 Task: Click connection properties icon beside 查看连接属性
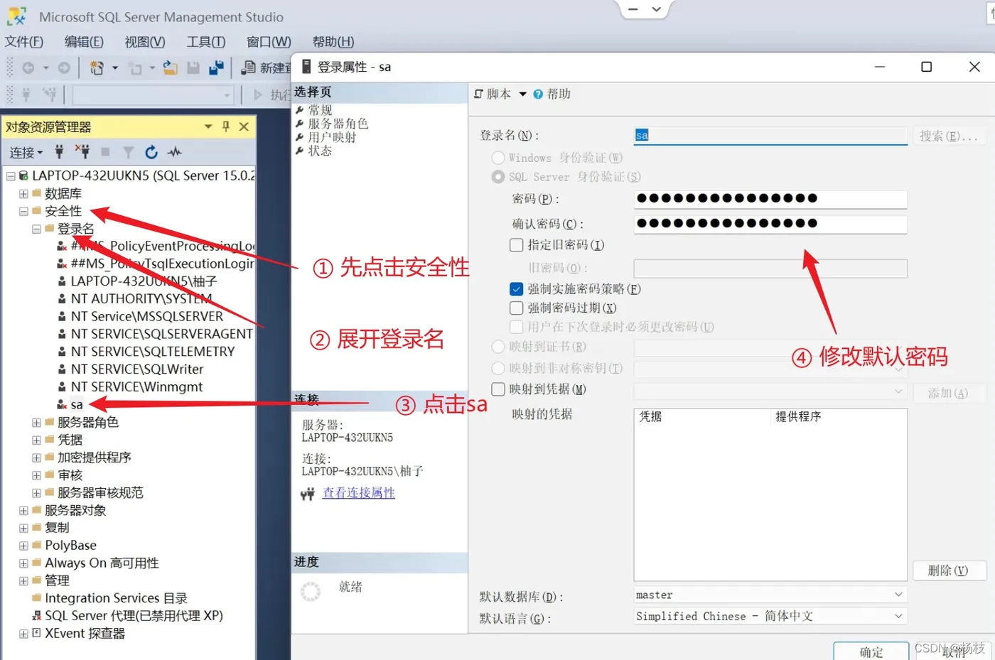coord(307,494)
